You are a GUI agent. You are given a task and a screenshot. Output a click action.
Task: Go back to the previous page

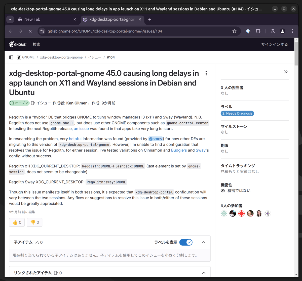pos(11,31)
